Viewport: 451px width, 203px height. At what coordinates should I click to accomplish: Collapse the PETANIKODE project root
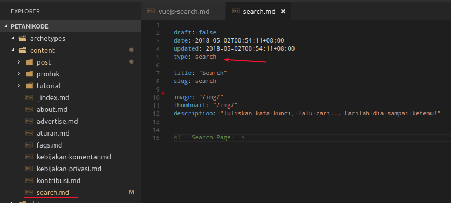pyautogui.click(x=6, y=26)
